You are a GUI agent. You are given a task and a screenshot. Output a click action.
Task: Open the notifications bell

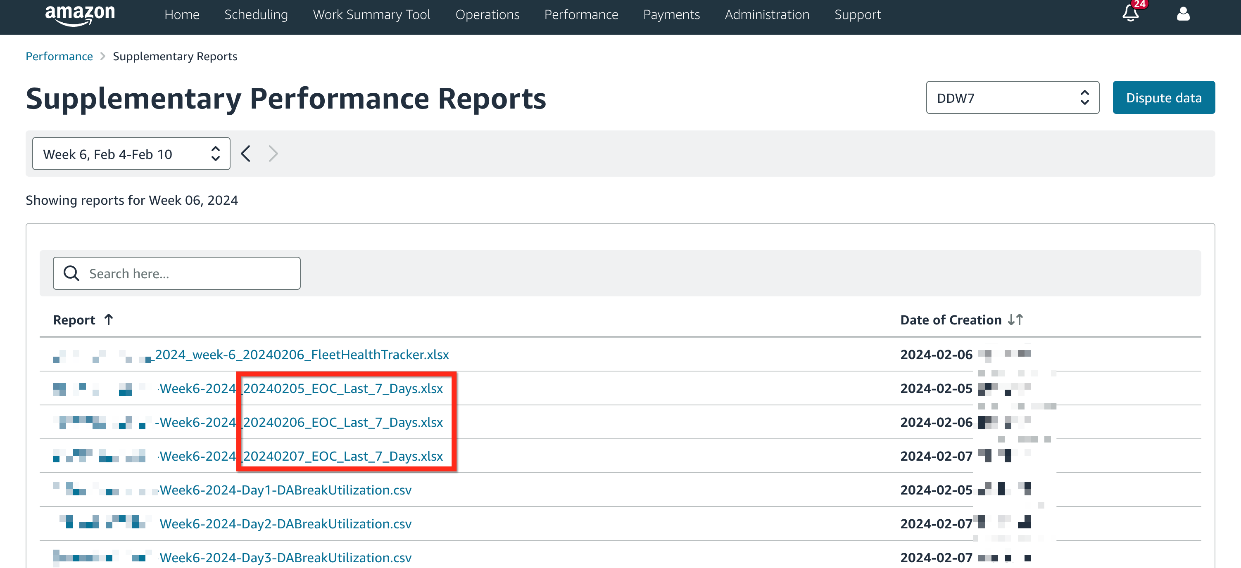[x=1130, y=14]
